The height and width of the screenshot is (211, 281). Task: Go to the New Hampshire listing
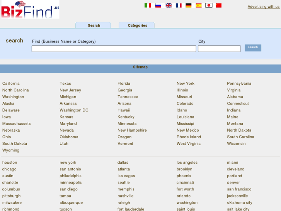pyautogui.click(x=132, y=130)
